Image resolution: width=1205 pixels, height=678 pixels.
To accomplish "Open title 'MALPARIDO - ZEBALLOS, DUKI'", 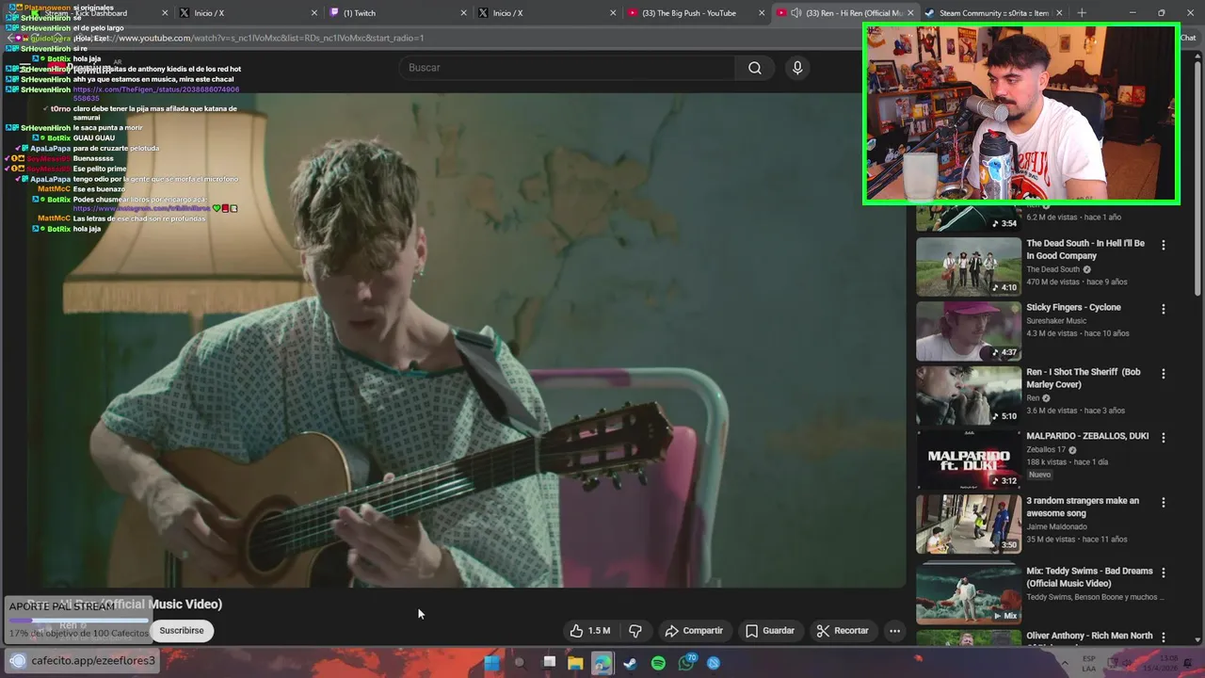I will coord(1087,437).
